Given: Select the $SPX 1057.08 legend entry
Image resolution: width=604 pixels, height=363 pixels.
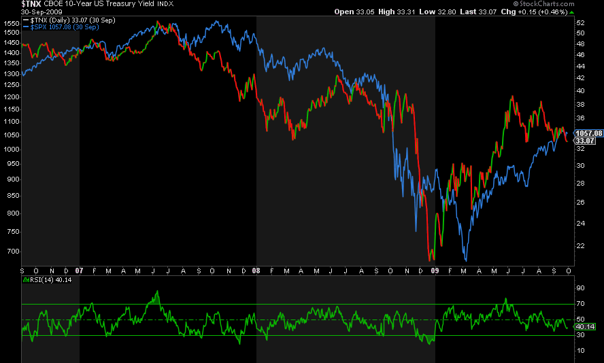Looking at the screenshot, I should click(x=65, y=27).
